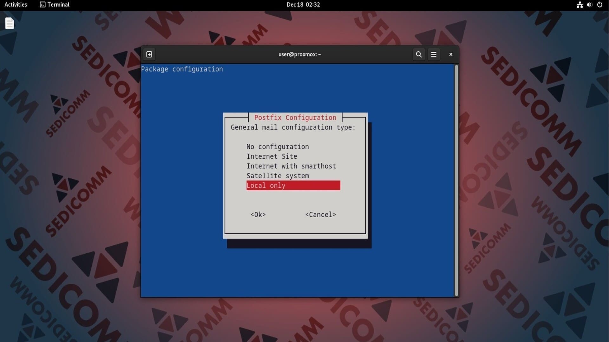Open a new terminal tab
609x342 pixels.
149,54
